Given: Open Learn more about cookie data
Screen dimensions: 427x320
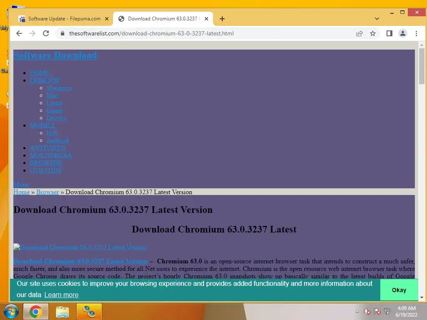Looking at the screenshot, I should click(61, 295).
